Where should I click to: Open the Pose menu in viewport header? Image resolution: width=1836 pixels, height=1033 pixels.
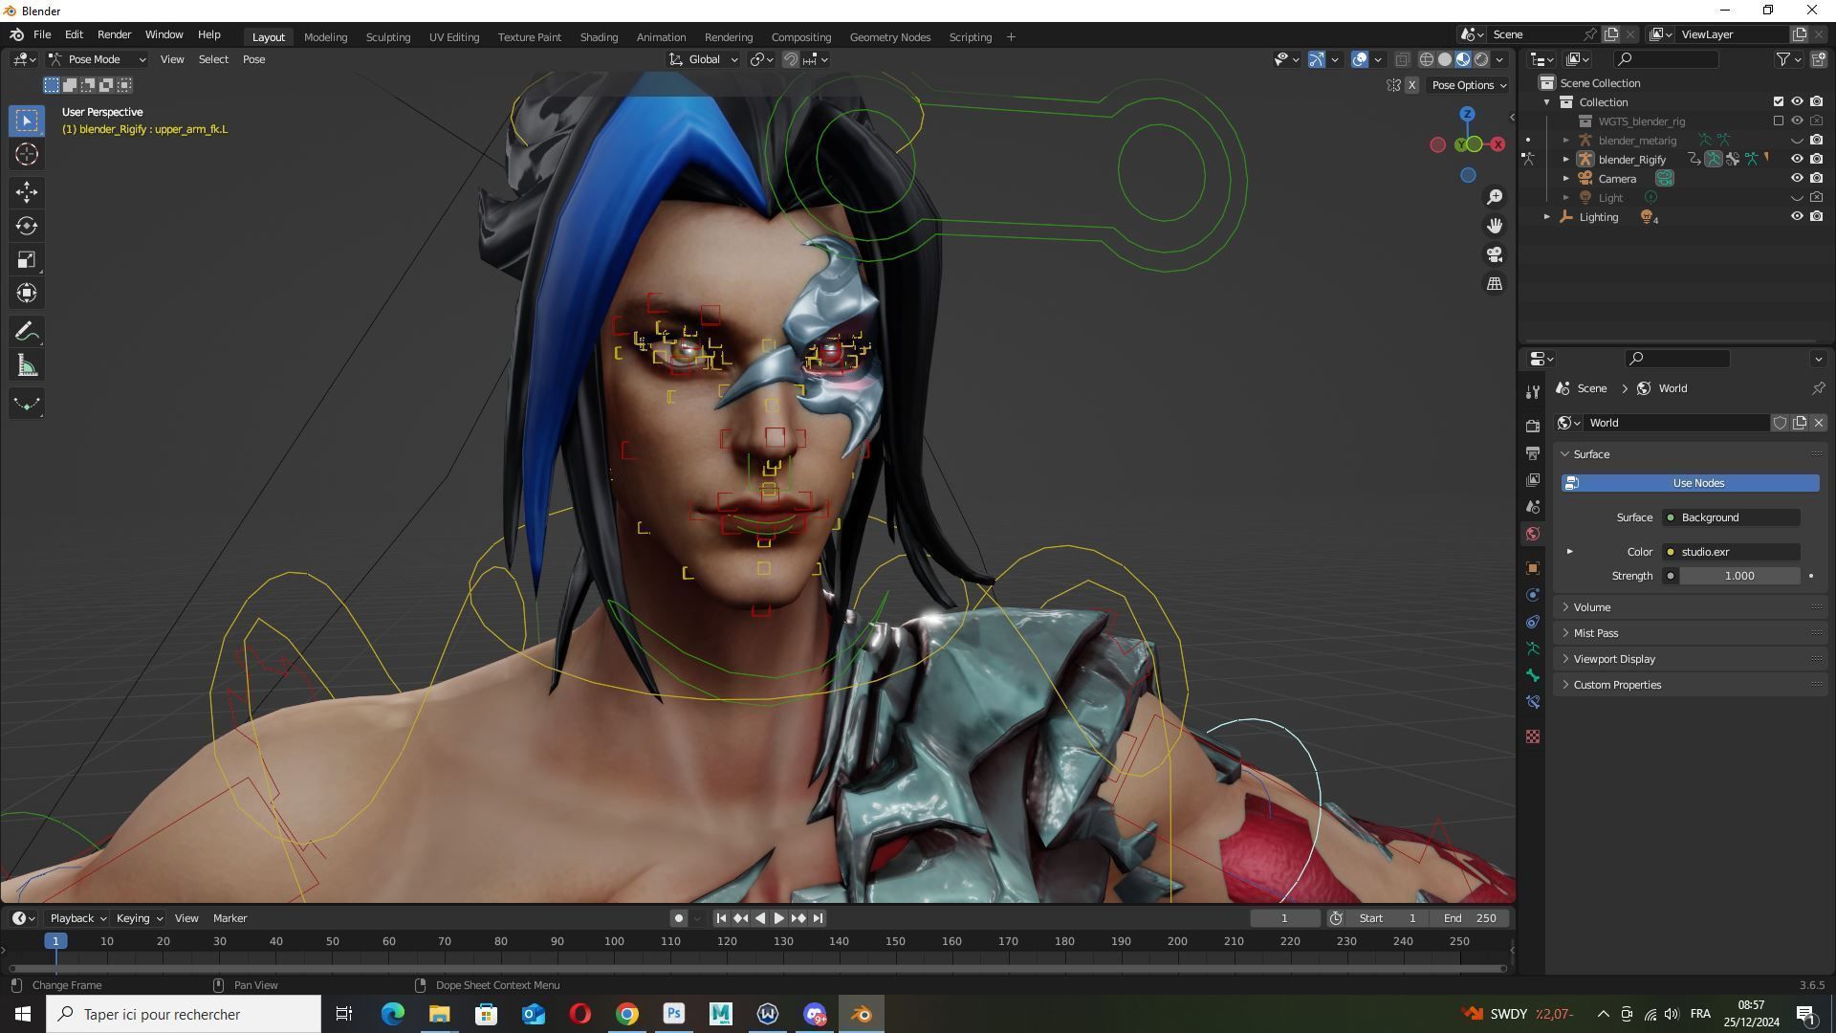point(253,59)
